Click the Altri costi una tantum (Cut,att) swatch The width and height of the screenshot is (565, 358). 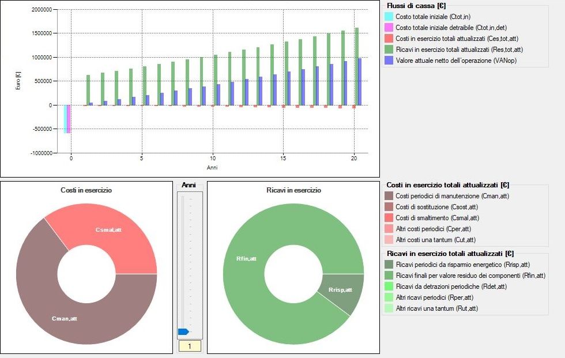point(389,240)
